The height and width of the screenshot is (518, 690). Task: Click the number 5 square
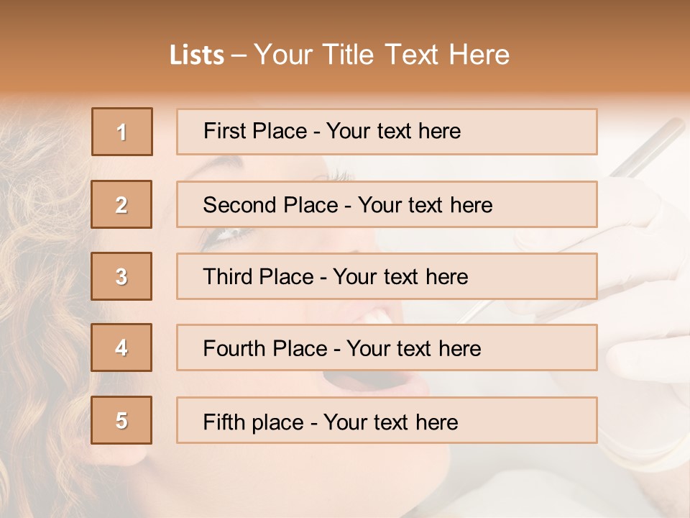(122, 420)
